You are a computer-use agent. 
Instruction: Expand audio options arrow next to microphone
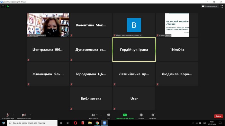[13, 115]
